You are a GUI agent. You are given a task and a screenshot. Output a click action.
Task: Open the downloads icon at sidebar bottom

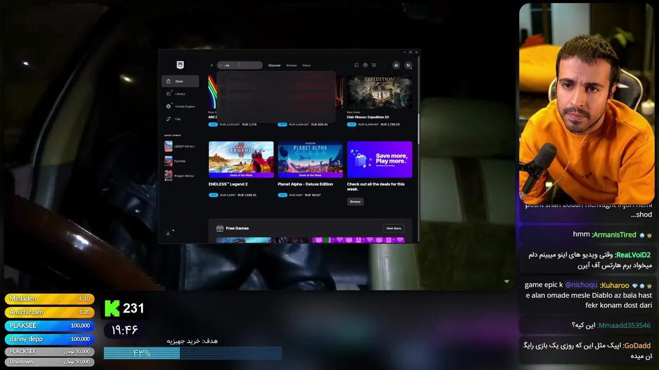[x=168, y=233]
